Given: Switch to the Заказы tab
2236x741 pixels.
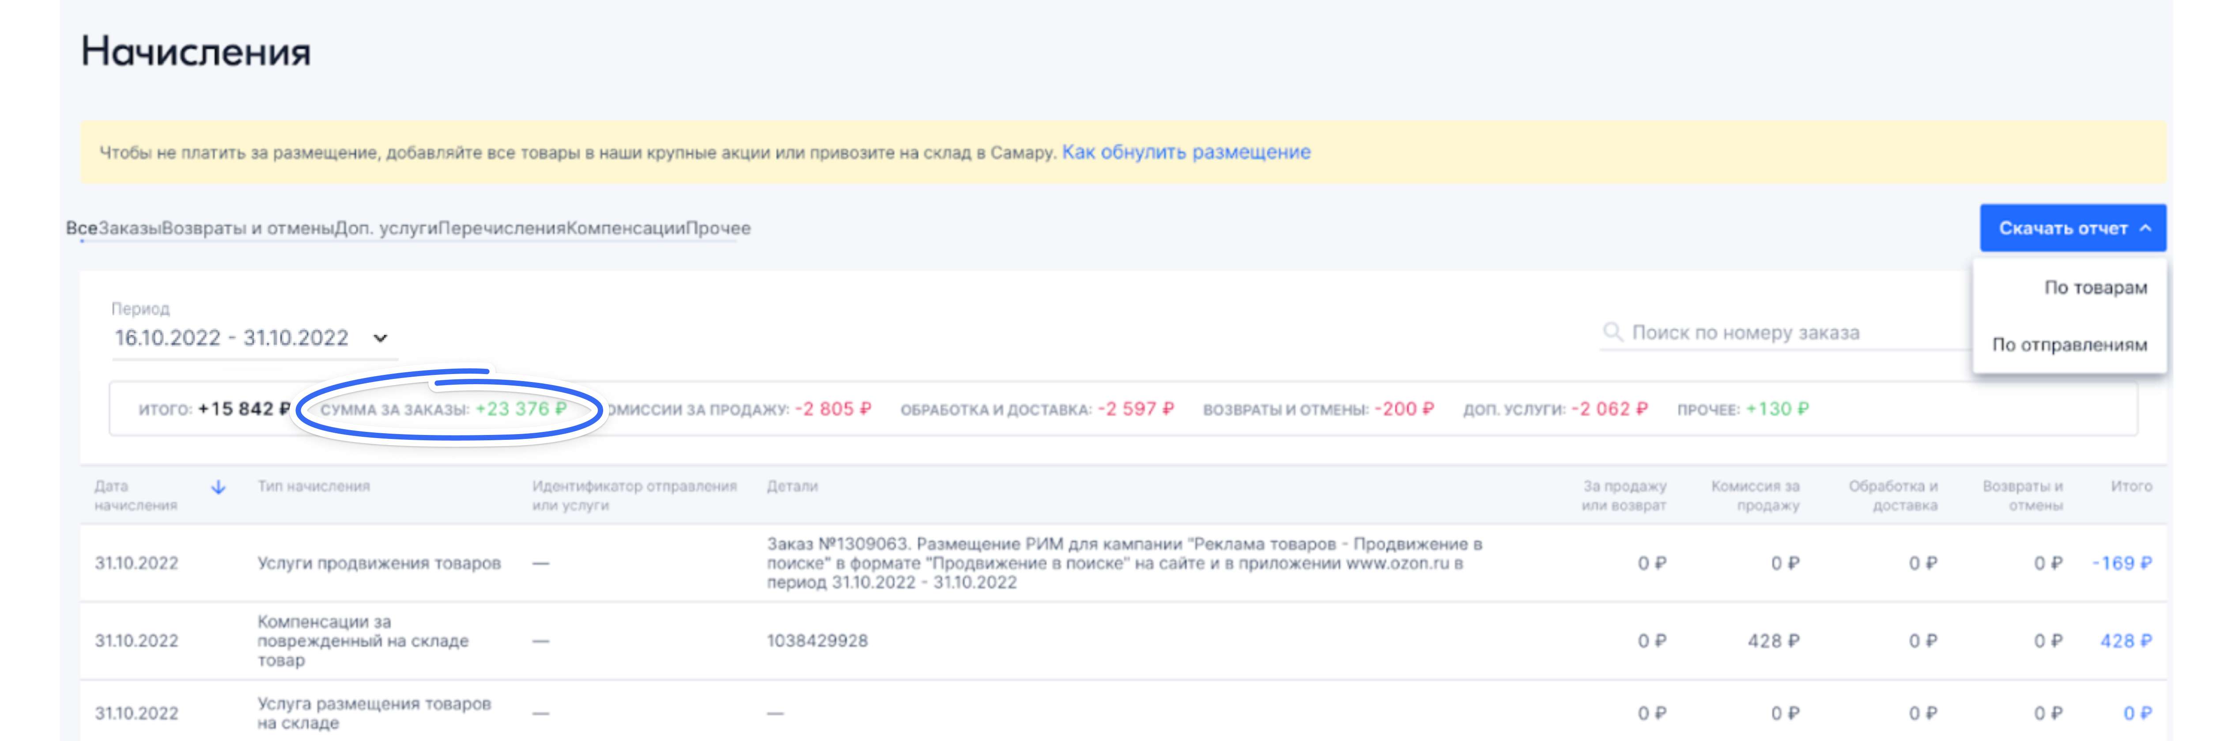Looking at the screenshot, I should [x=129, y=228].
